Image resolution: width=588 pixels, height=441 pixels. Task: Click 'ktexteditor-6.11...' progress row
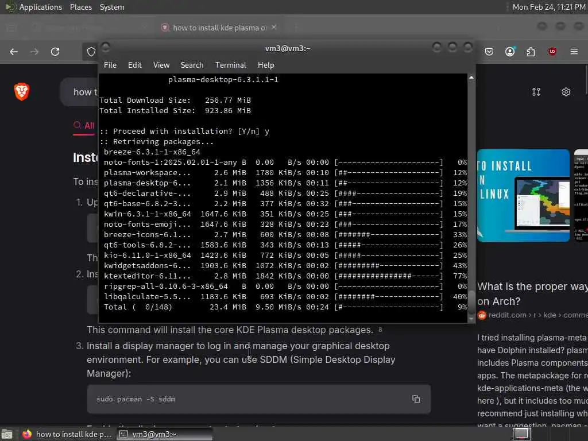285,276
